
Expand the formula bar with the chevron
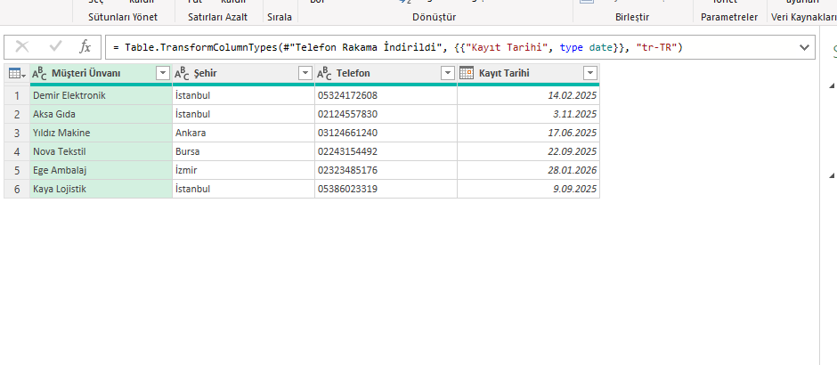[804, 47]
